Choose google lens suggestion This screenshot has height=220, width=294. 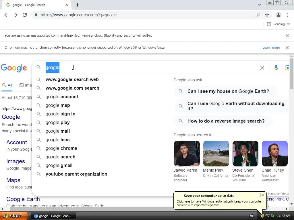coord(57,140)
